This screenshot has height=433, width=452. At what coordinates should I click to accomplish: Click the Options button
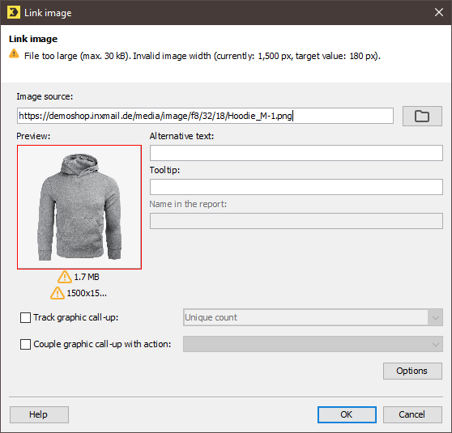click(x=412, y=371)
